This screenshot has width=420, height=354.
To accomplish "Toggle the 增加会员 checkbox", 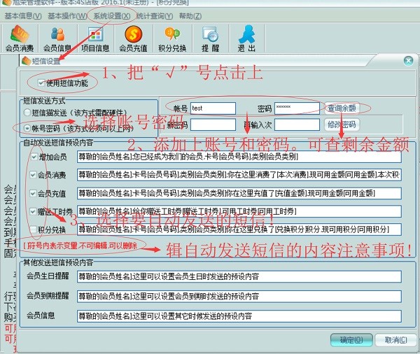I will [x=34, y=157].
